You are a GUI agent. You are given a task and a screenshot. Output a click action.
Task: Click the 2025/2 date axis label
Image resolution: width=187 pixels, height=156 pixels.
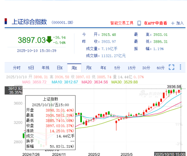click(94, 155)
